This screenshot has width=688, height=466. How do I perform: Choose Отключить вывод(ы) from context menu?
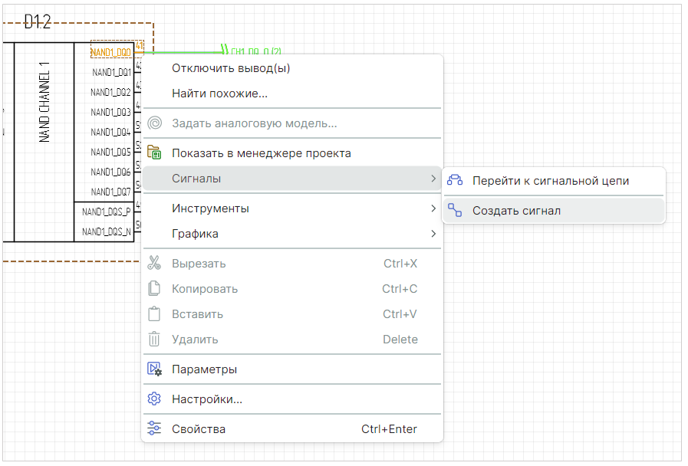pyautogui.click(x=231, y=68)
